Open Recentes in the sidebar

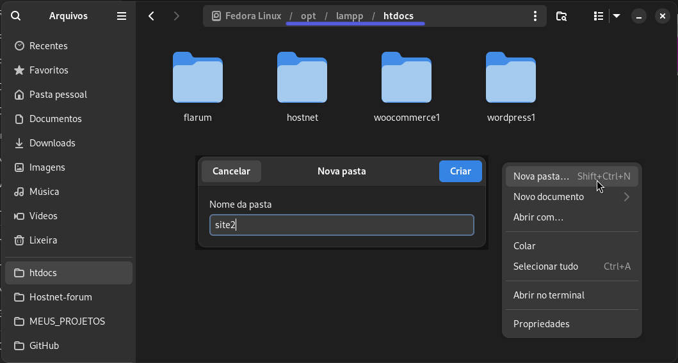pos(69,46)
